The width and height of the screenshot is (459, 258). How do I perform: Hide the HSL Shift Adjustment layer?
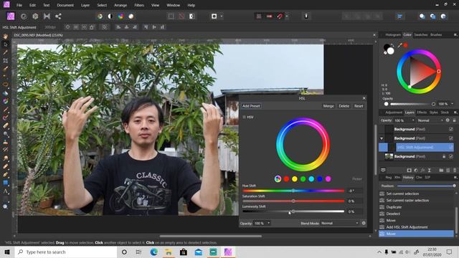pyautogui.click(x=451, y=147)
